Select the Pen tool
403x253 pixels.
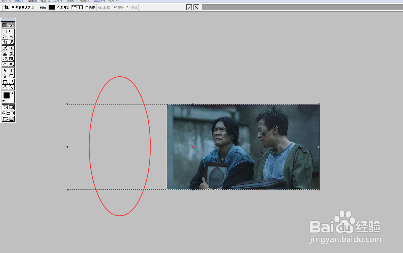pyautogui.click(x=5, y=76)
